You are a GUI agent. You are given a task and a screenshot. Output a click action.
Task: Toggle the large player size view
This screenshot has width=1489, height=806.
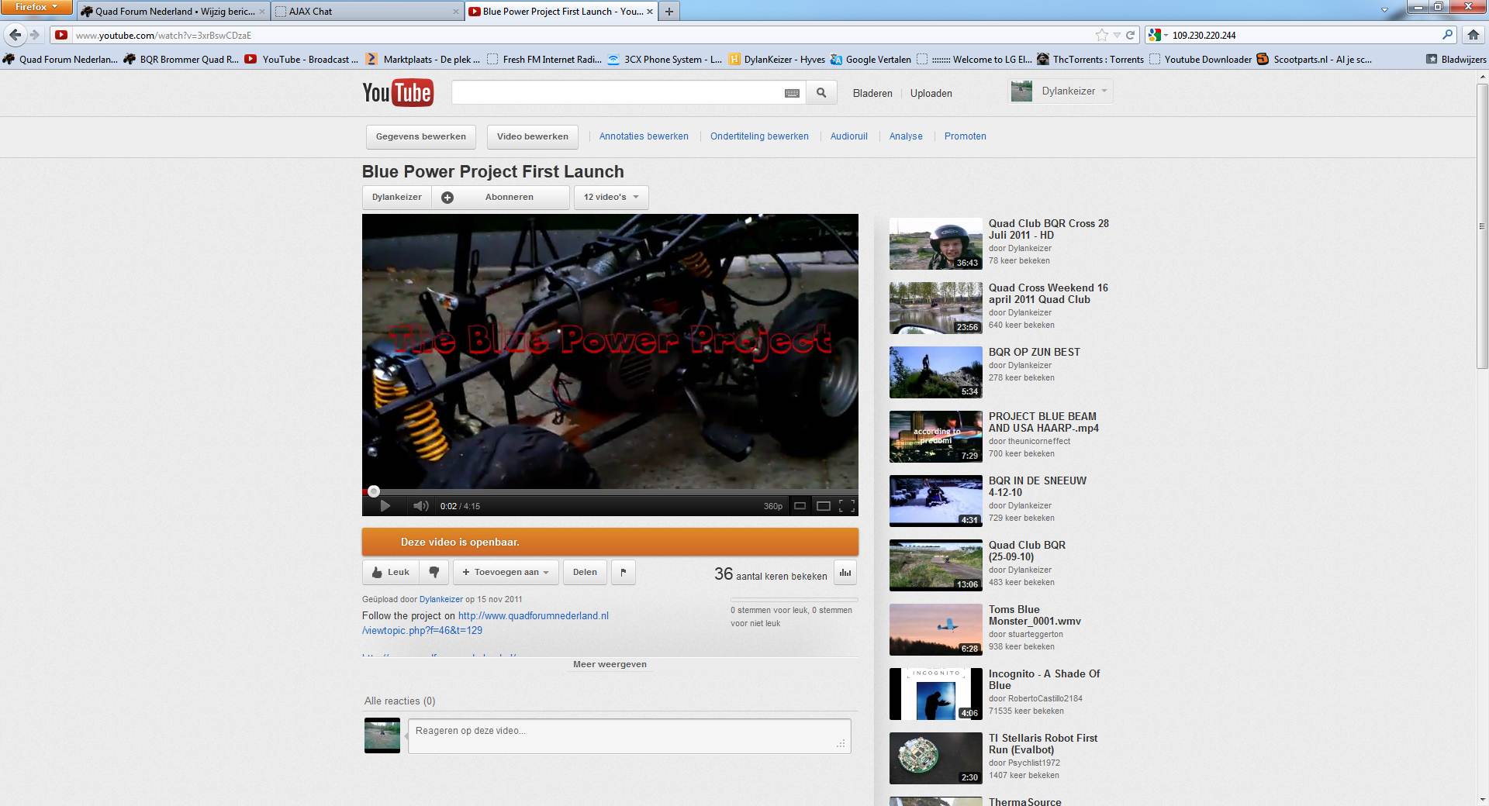pyautogui.click(x=824, y=506)
